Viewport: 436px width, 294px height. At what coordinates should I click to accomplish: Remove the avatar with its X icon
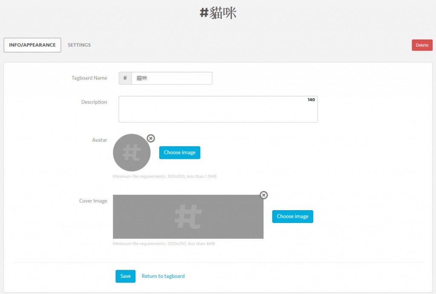point(151,138)
